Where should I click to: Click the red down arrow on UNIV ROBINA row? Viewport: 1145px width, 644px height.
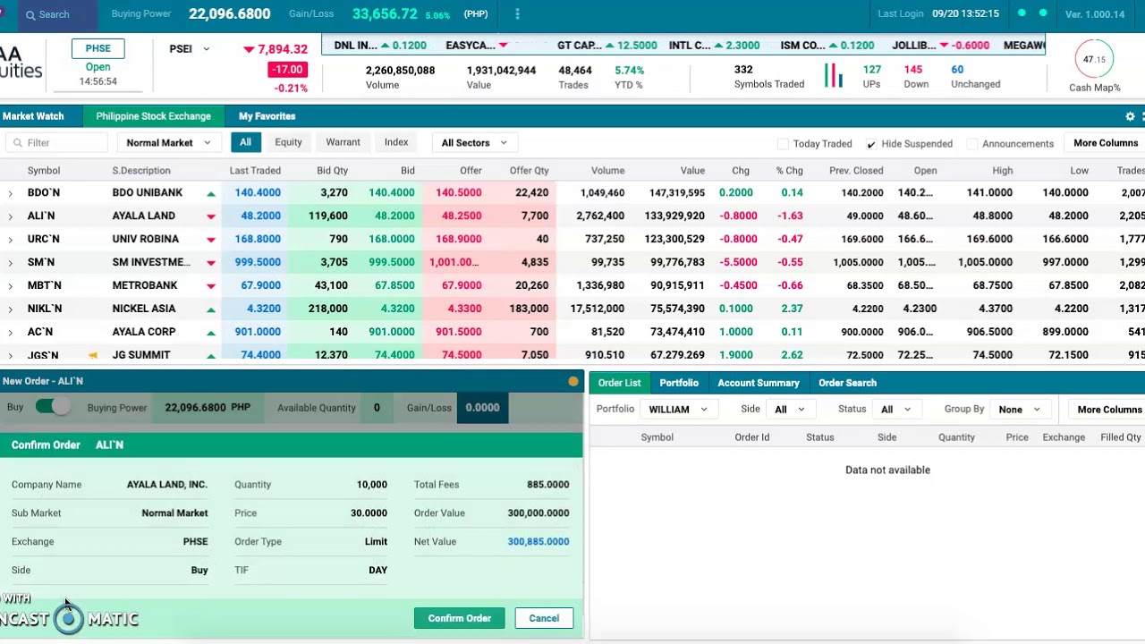[x=211, y=240]
